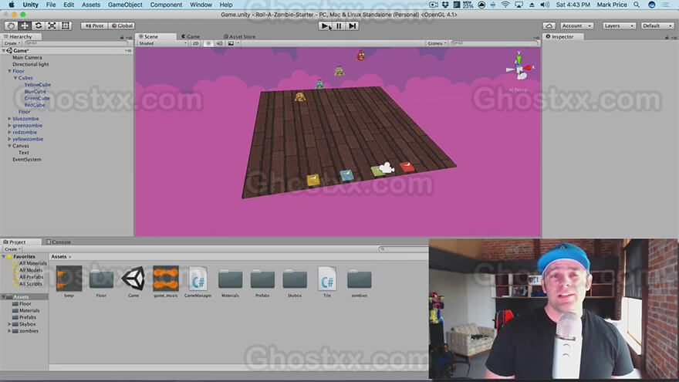Viewport: 679px width, 382px height.
Task: Select the Tile C# script
Action: pos(327,279)
